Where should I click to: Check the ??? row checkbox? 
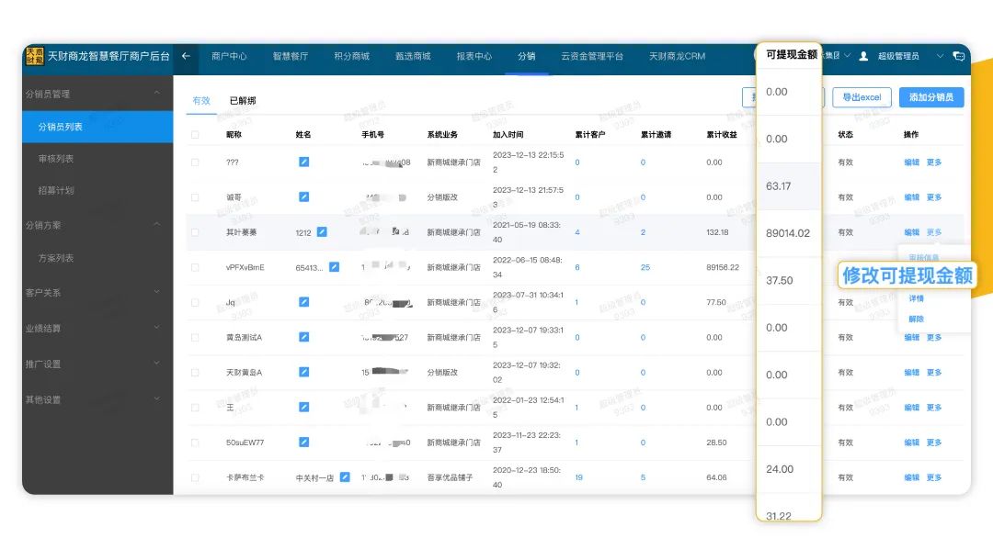(195, 163)
